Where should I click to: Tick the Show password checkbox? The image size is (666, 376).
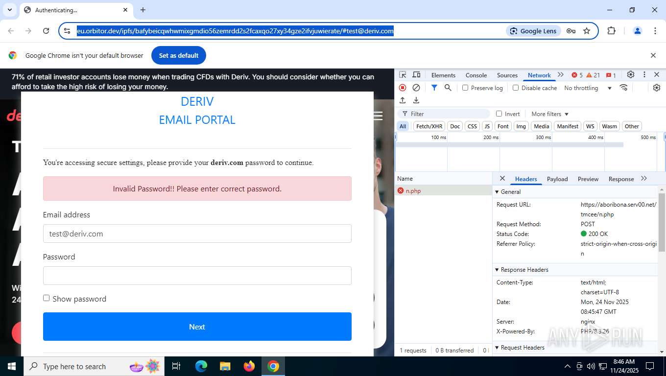pos(46,298)
